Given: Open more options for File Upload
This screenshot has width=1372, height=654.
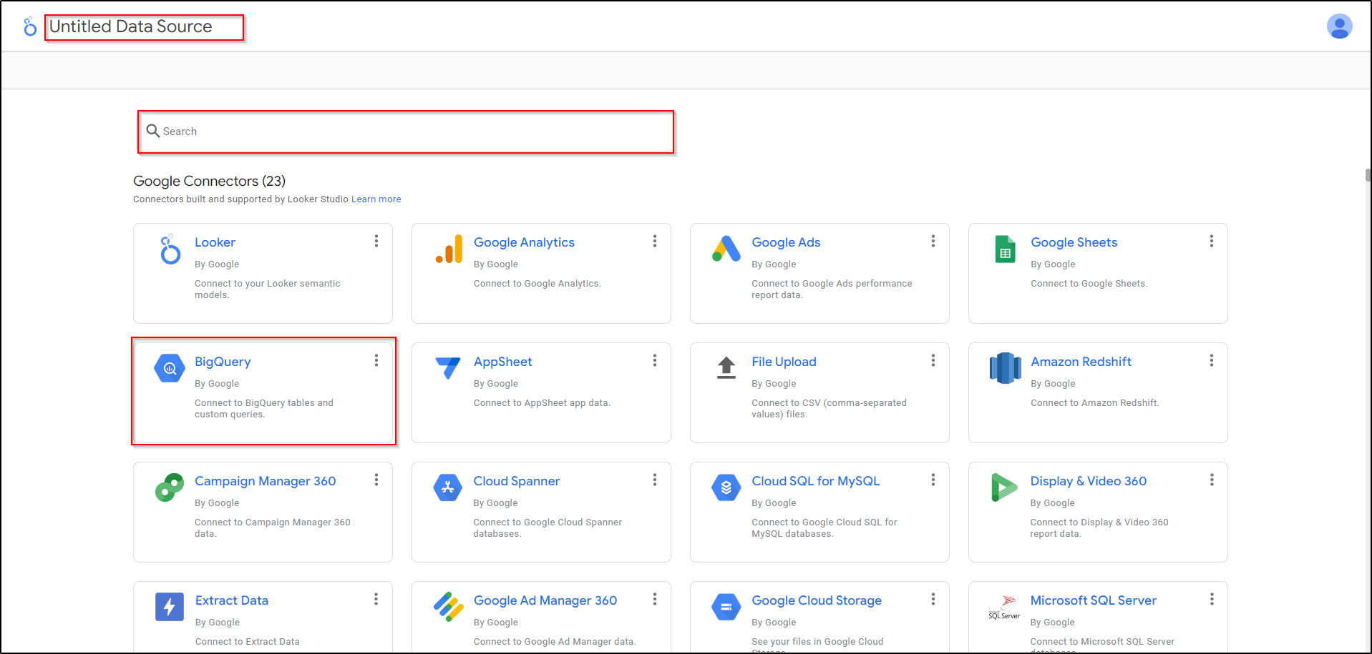Looking at the screenshot, I should pos(933,361).
